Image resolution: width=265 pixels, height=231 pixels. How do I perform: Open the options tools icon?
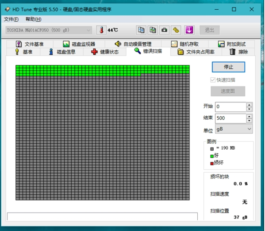pos(176,30)
